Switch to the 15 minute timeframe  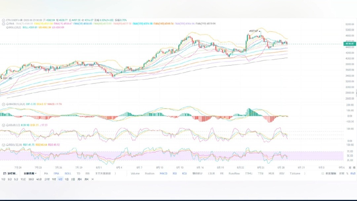pyautogui.click(x=23, y=179)
